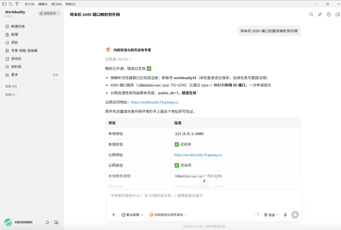Screen dimensions: 341x230
Task: Click the 灵感 label in the sidebar
Action: tap(55, 75)
